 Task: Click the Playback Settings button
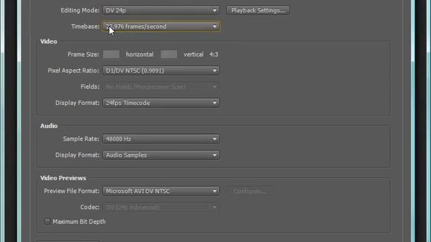pyautogui.click(x=258, y=11)
